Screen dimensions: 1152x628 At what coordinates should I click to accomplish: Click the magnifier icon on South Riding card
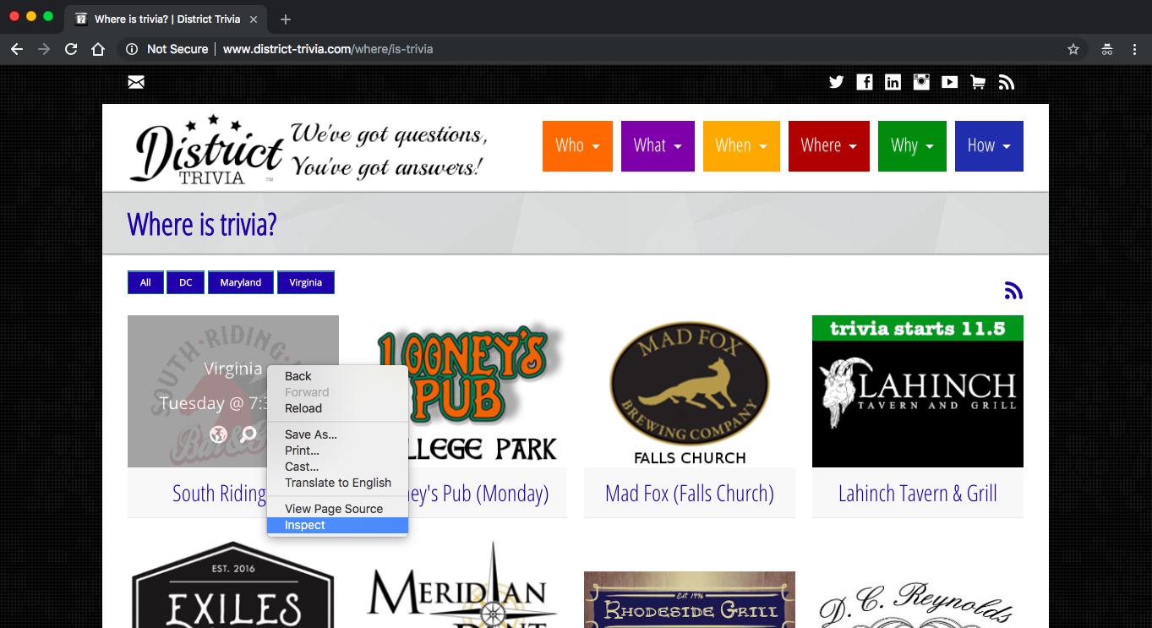click(x=248, y=434)
